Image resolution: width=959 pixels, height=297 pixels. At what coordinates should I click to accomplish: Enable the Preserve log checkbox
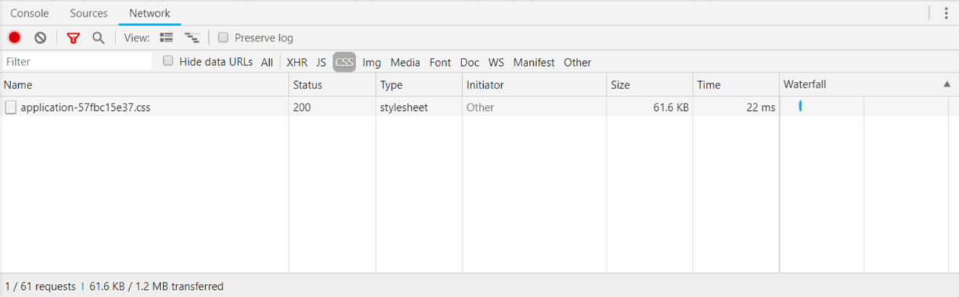coord(223,38)
